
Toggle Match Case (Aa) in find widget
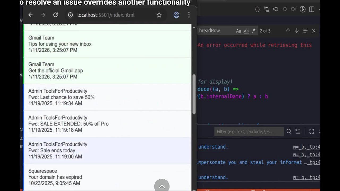pyautogui.click(x=239, y=31)
